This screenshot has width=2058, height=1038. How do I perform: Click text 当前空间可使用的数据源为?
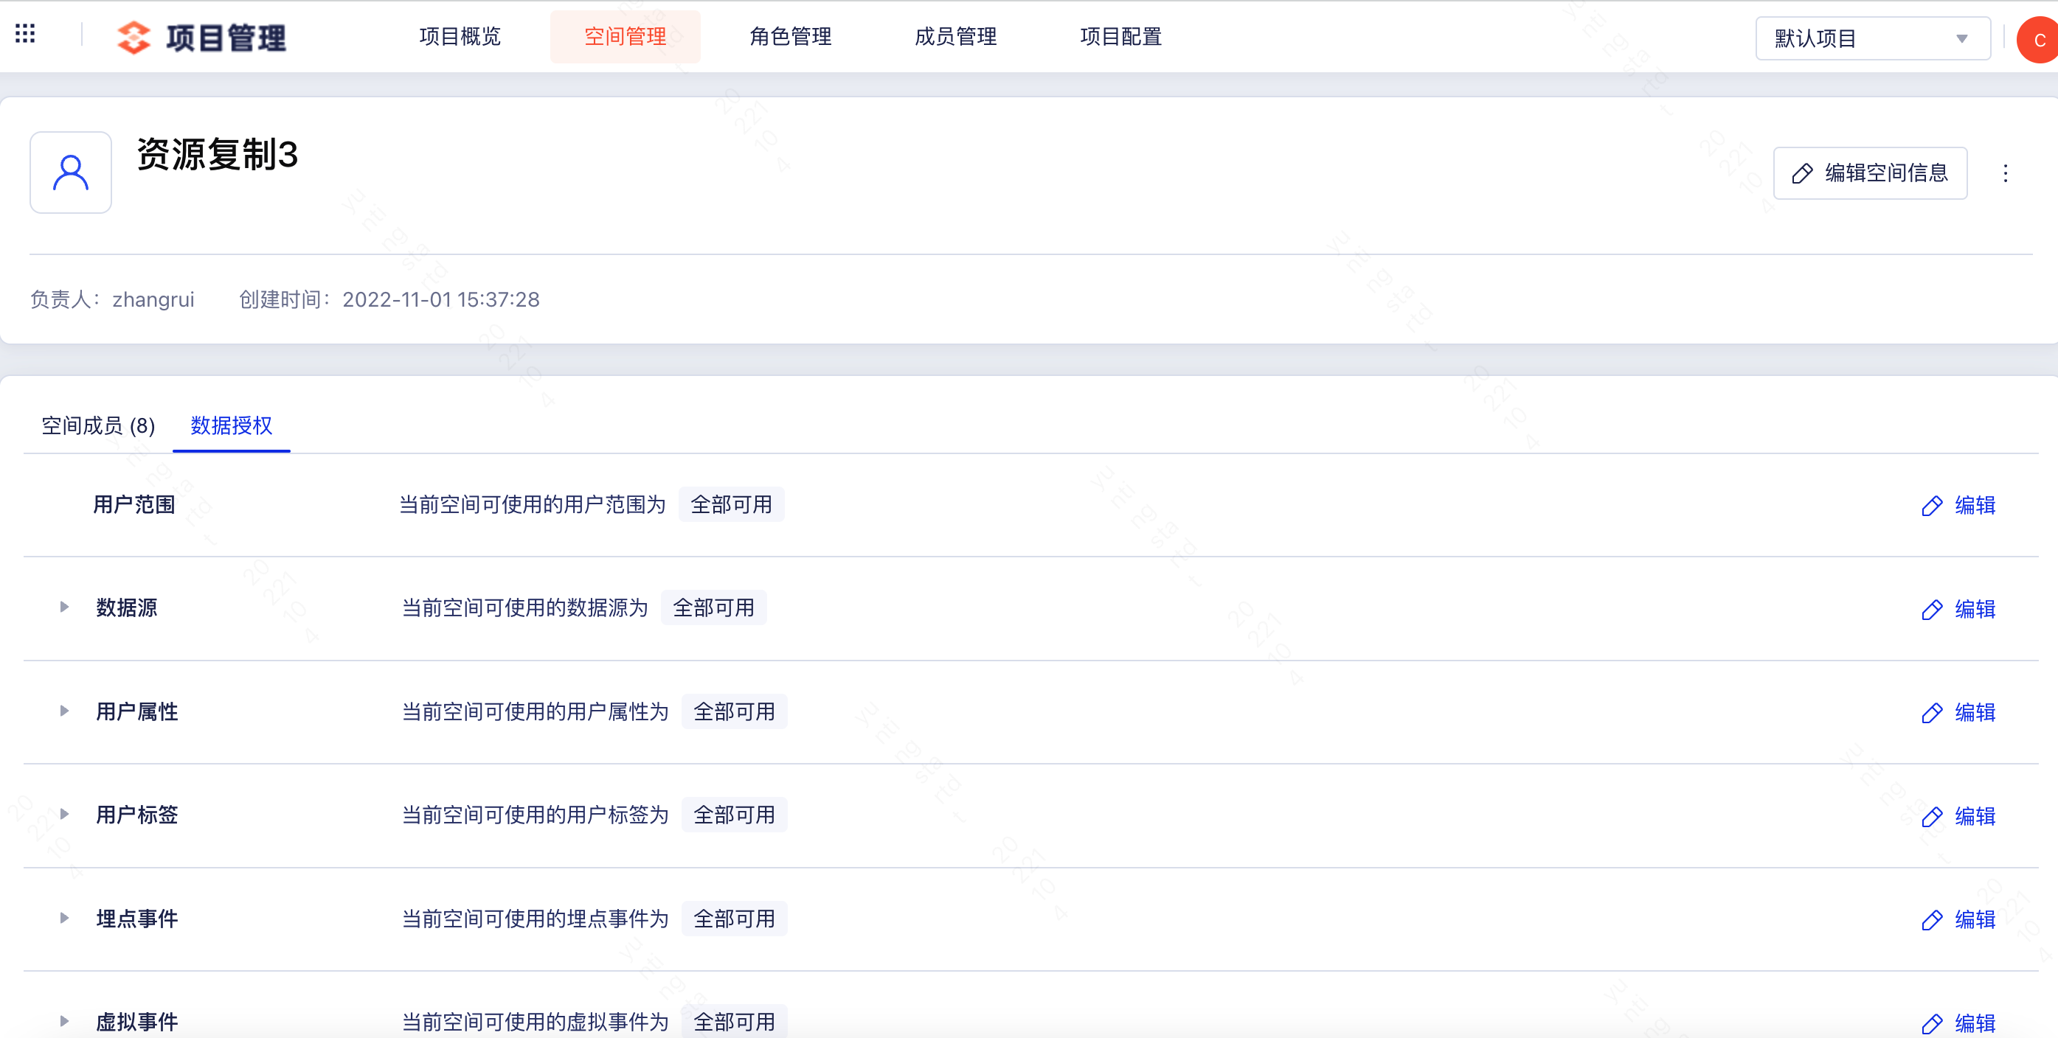pos(525,607)
